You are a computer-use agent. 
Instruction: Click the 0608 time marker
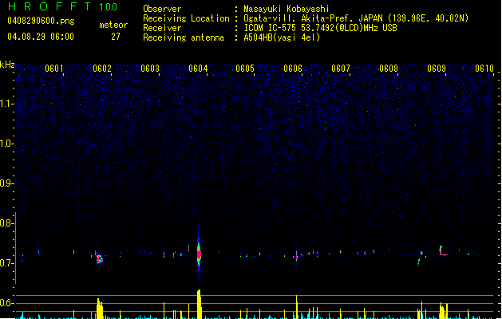[389, 68]
